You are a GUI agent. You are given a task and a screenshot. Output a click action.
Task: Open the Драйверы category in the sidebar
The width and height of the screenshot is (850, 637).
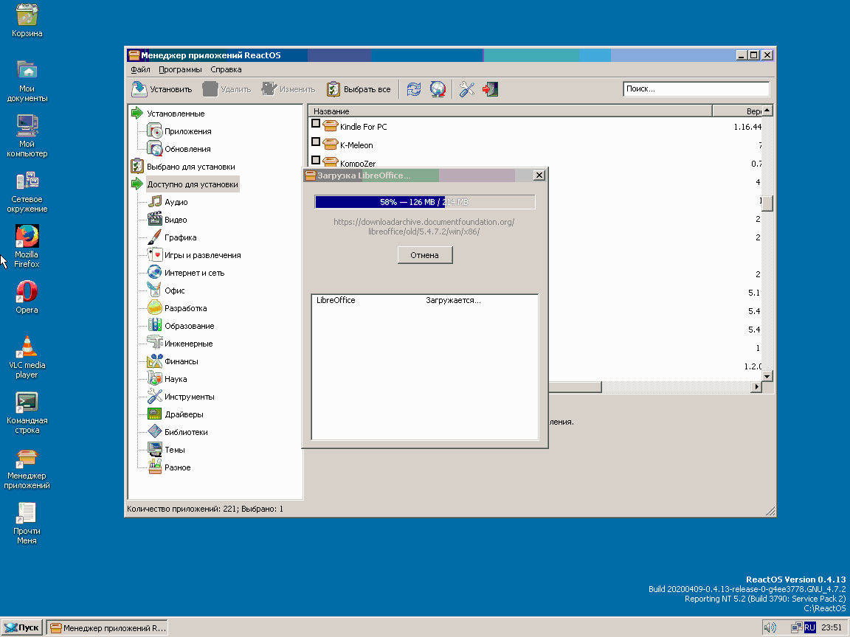pyautogui.click(x=184, y=414)
